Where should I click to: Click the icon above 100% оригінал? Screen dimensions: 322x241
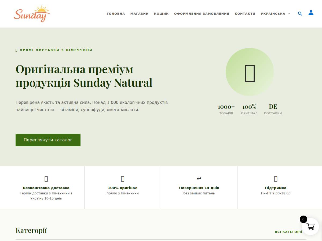click(x=123, y=179)
